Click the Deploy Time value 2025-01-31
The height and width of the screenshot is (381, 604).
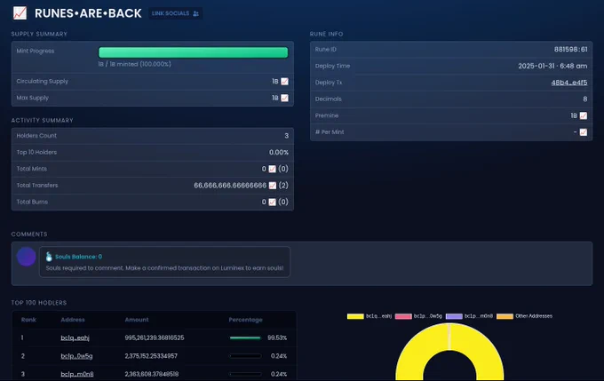coord(552,66)
